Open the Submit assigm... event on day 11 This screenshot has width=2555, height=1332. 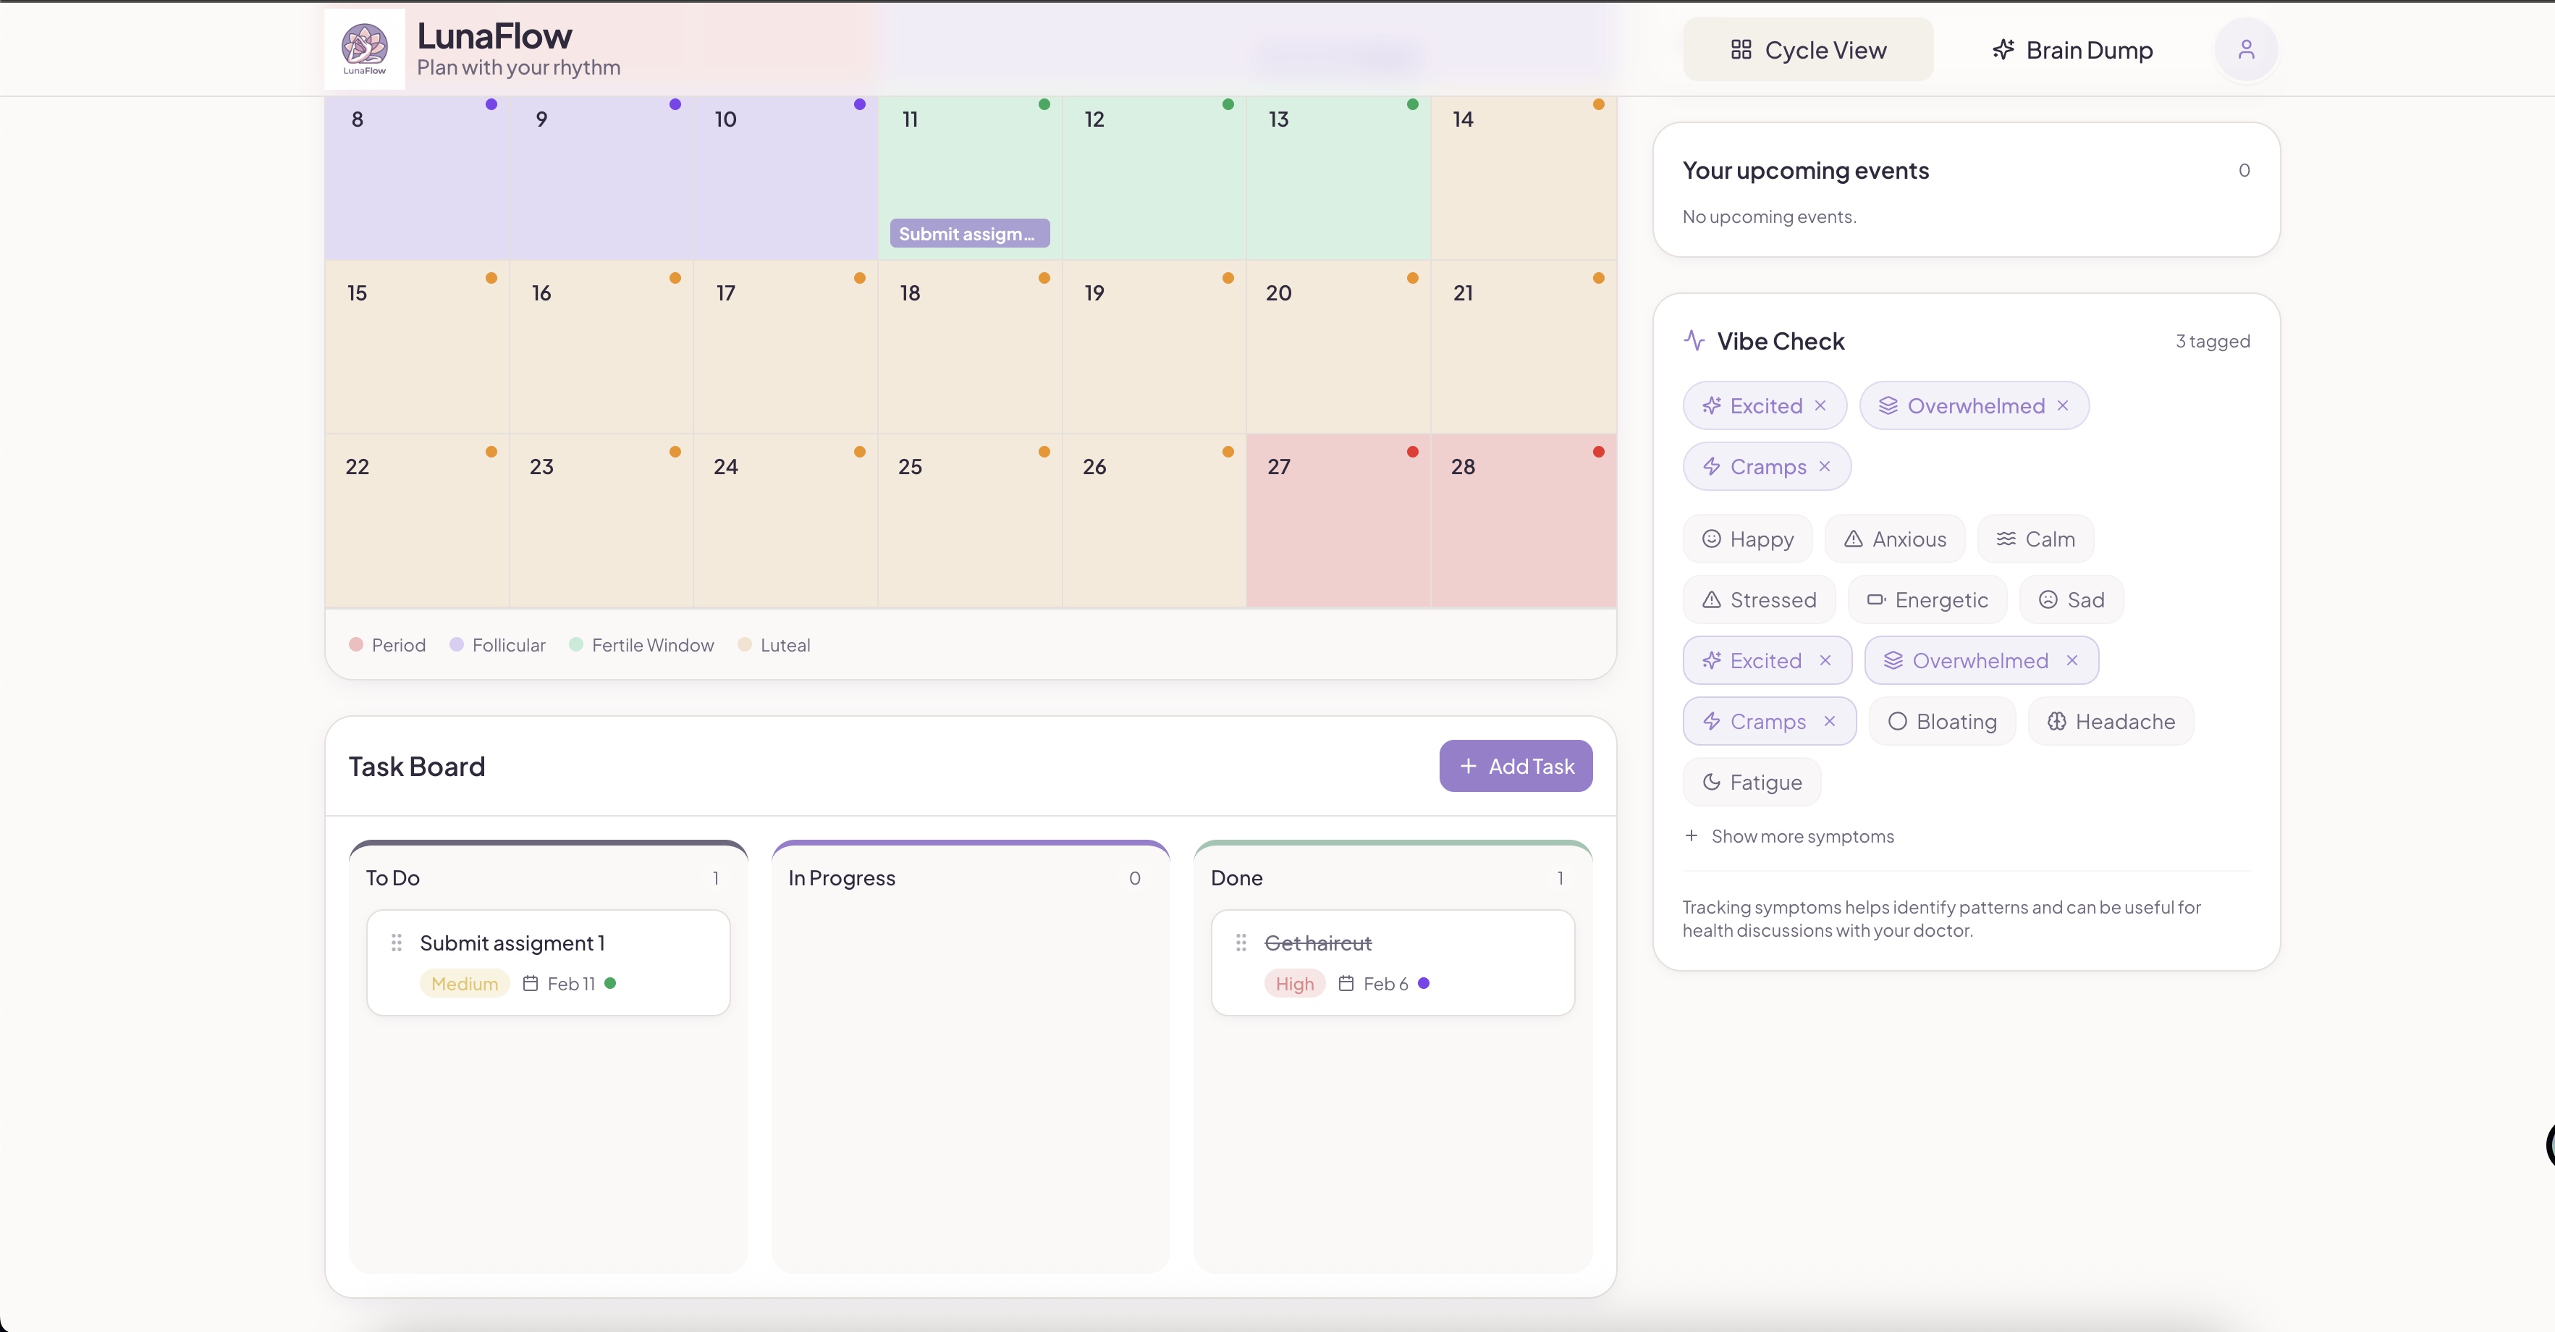[x=969, y=234]
